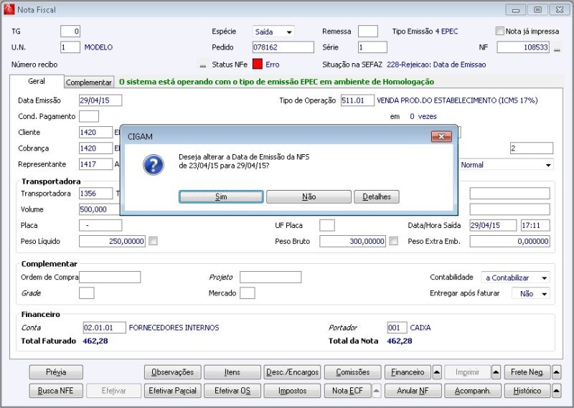Click the Pedido field with 078162
This screenshot has height=408, width=574.
(283, 47)
